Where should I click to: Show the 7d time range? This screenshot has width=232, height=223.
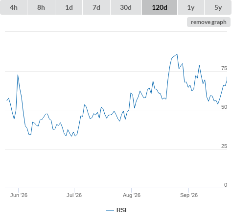click(x=96, y=7)
